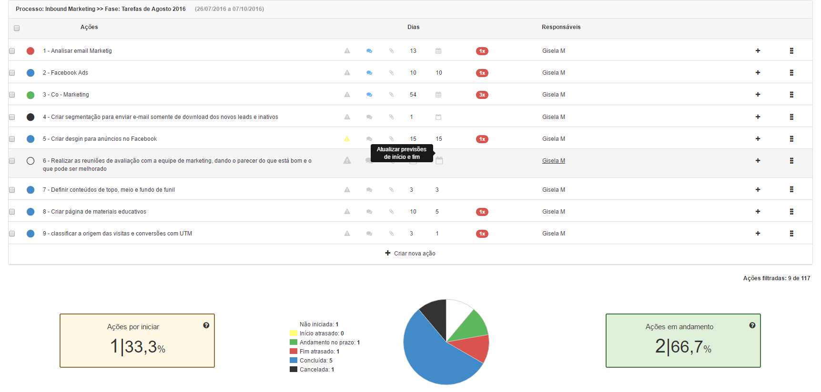
Task: Open calendar icon for Analisar email Marketig
Action: click(438, 51)
